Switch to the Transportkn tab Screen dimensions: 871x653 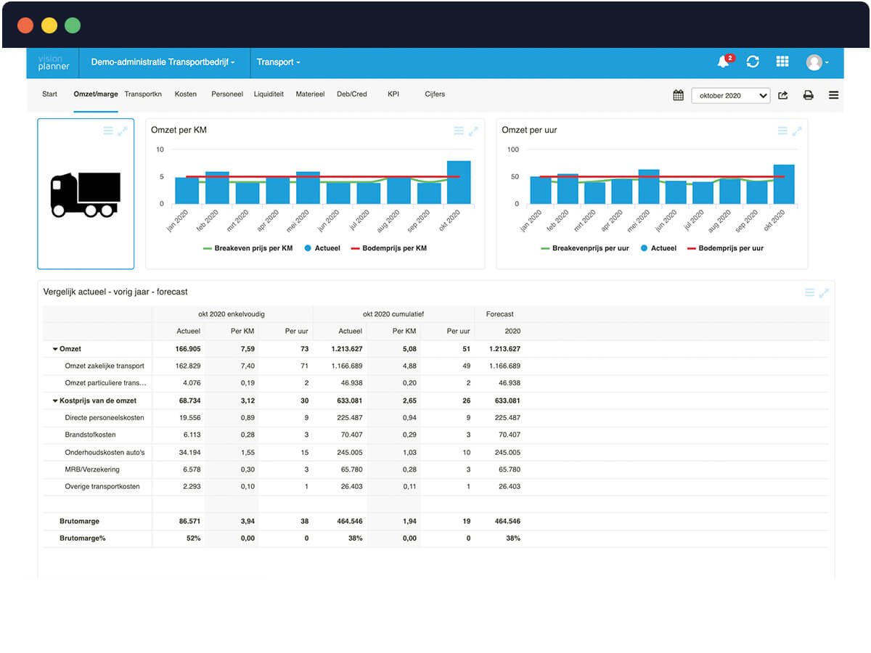point(143,94)
